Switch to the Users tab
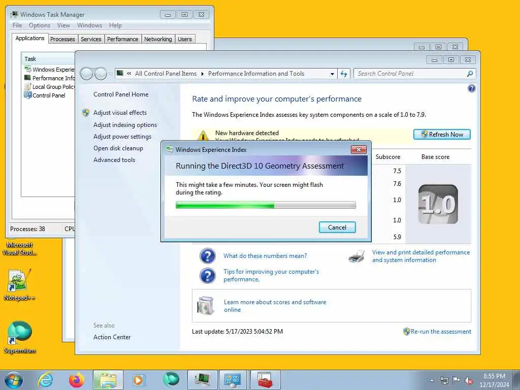This screenshot has height=390, width=520. pyautogui.click(x=185, y=39)
